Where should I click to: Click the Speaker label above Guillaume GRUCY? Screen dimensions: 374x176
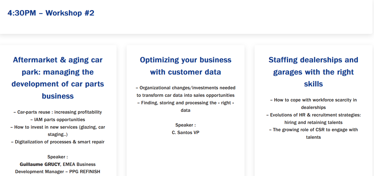click(x=58, y=157)
